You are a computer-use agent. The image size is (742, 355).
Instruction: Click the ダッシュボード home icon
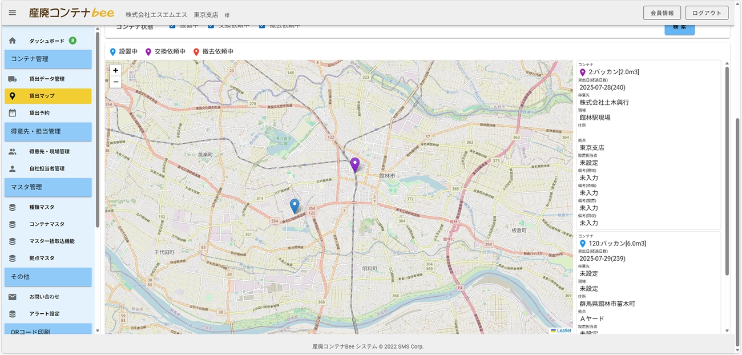(13, 41)
